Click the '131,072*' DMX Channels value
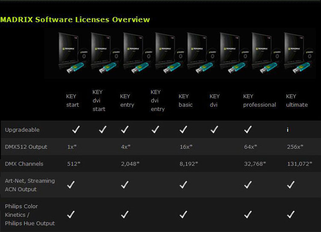 300,164
